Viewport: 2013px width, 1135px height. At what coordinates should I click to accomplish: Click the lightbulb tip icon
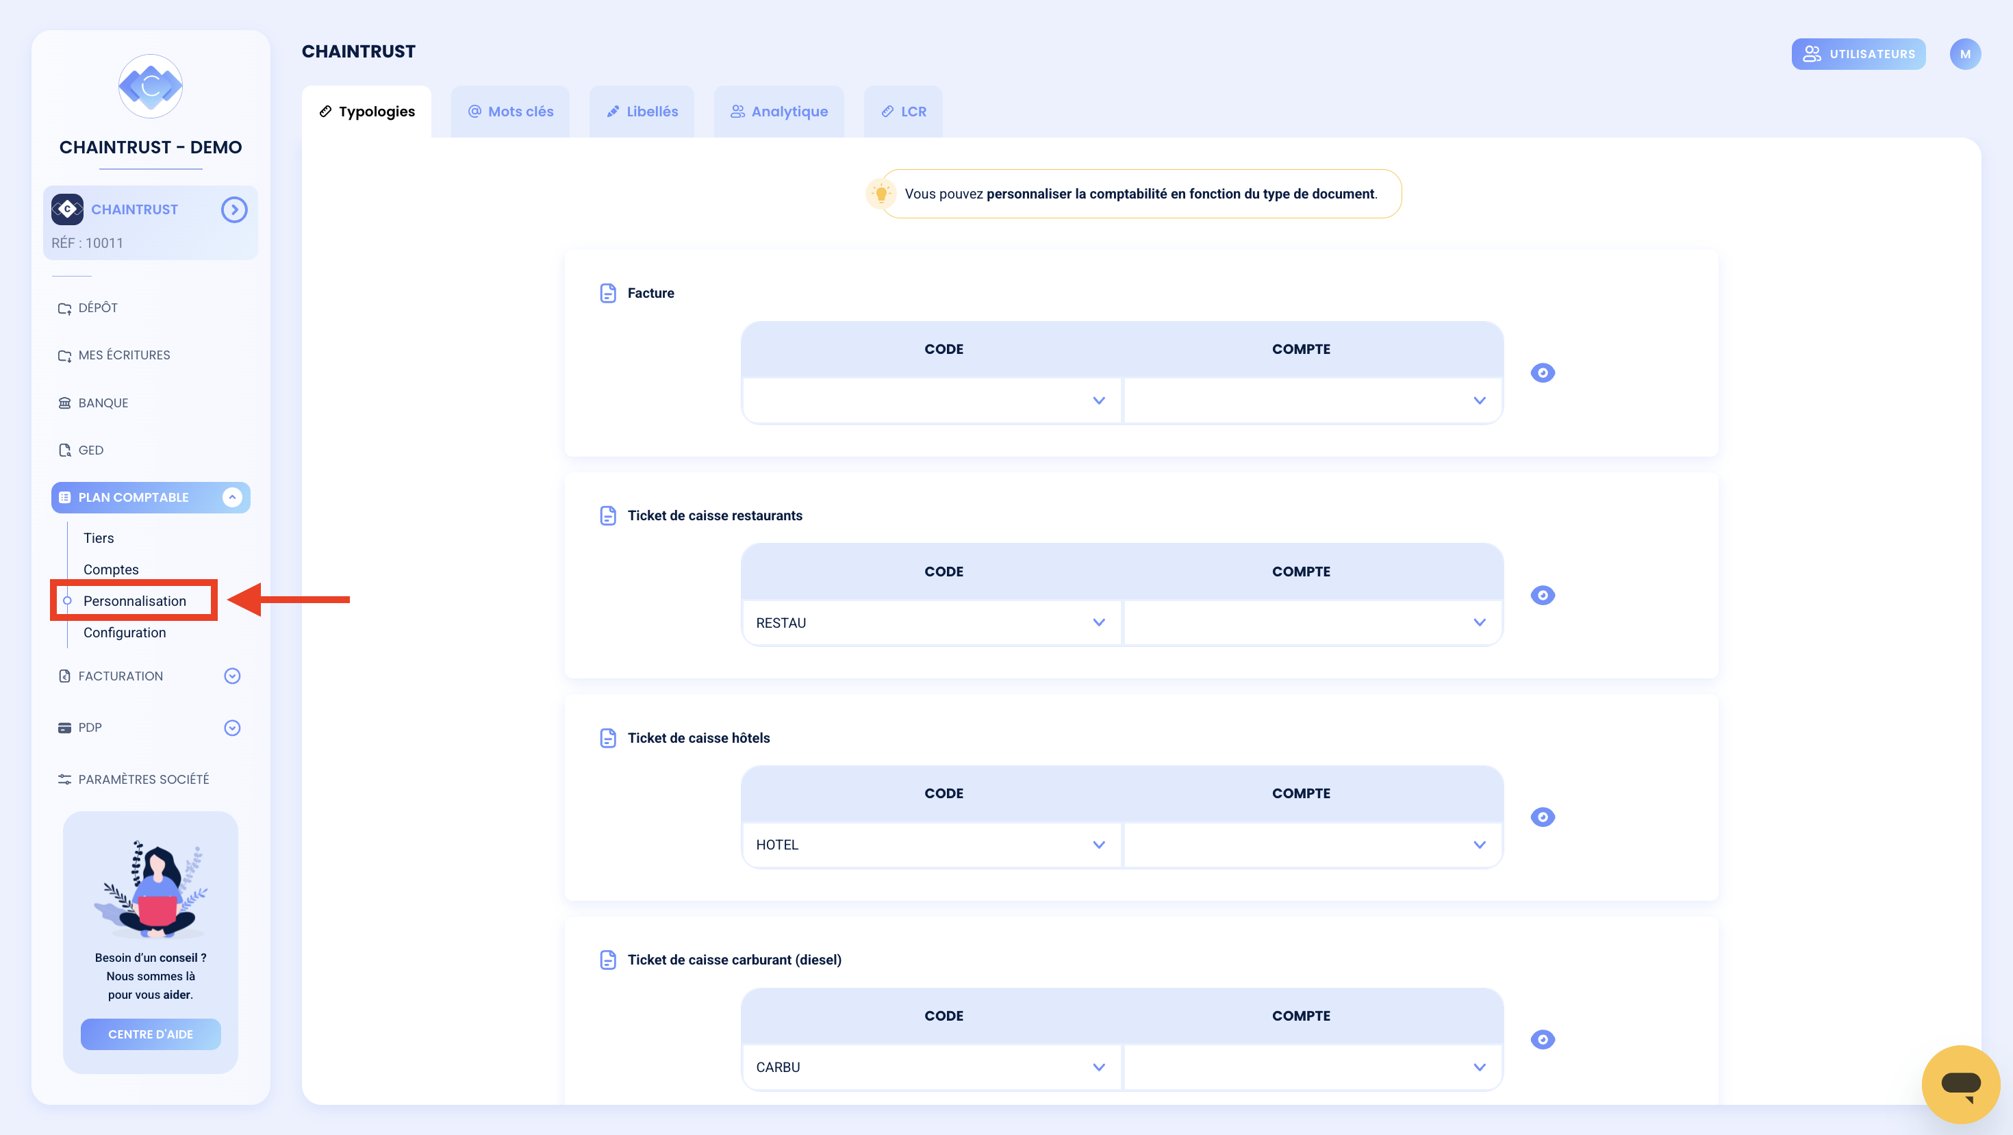coord(881,194)
